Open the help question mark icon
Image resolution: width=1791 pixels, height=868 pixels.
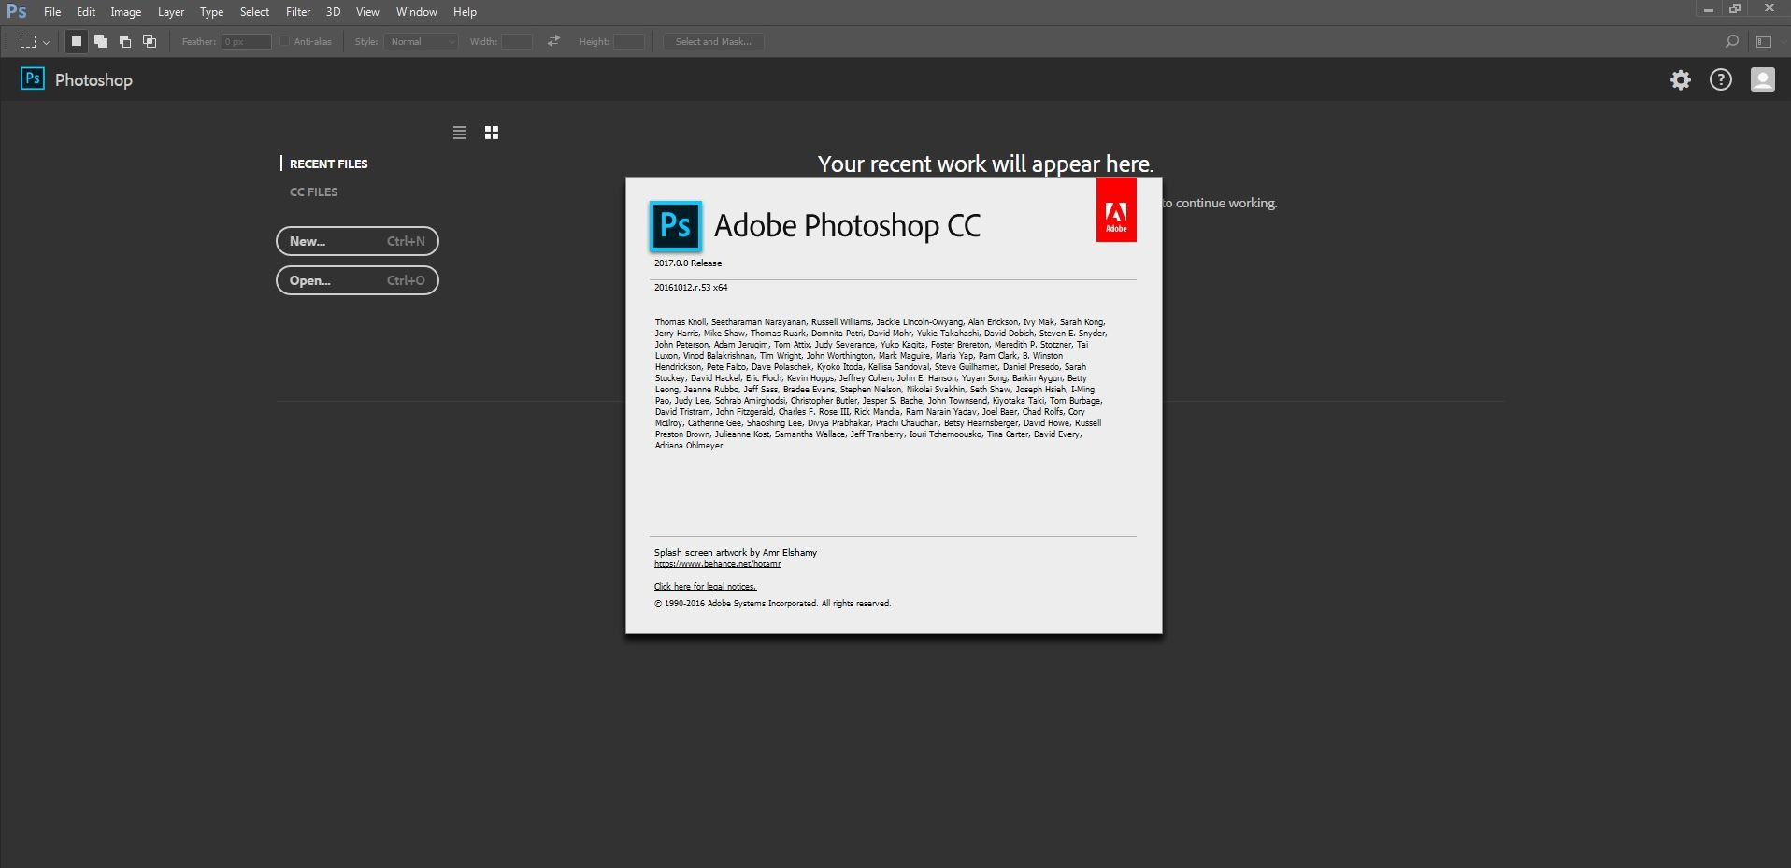point(1721,79)
